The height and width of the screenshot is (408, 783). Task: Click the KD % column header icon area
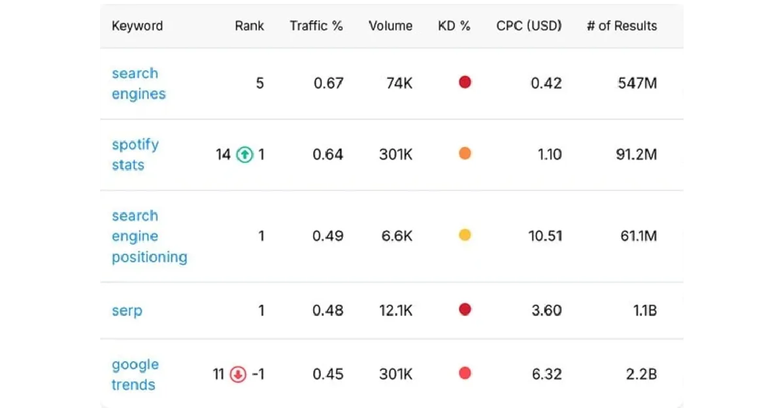click(454, 26)
